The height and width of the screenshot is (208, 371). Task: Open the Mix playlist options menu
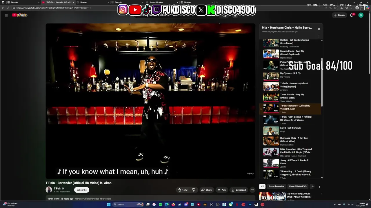tap(319, 36)
